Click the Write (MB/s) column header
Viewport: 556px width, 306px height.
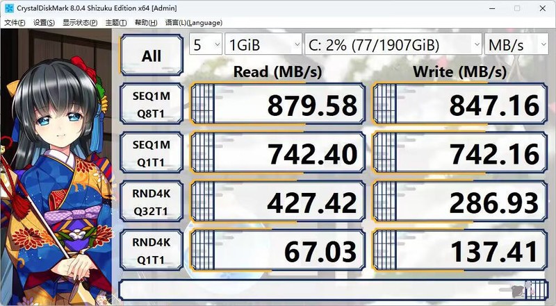point(460,71)
